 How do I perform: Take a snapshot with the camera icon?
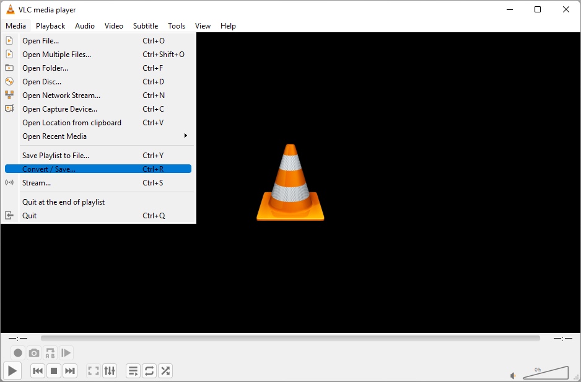[34, 352]
